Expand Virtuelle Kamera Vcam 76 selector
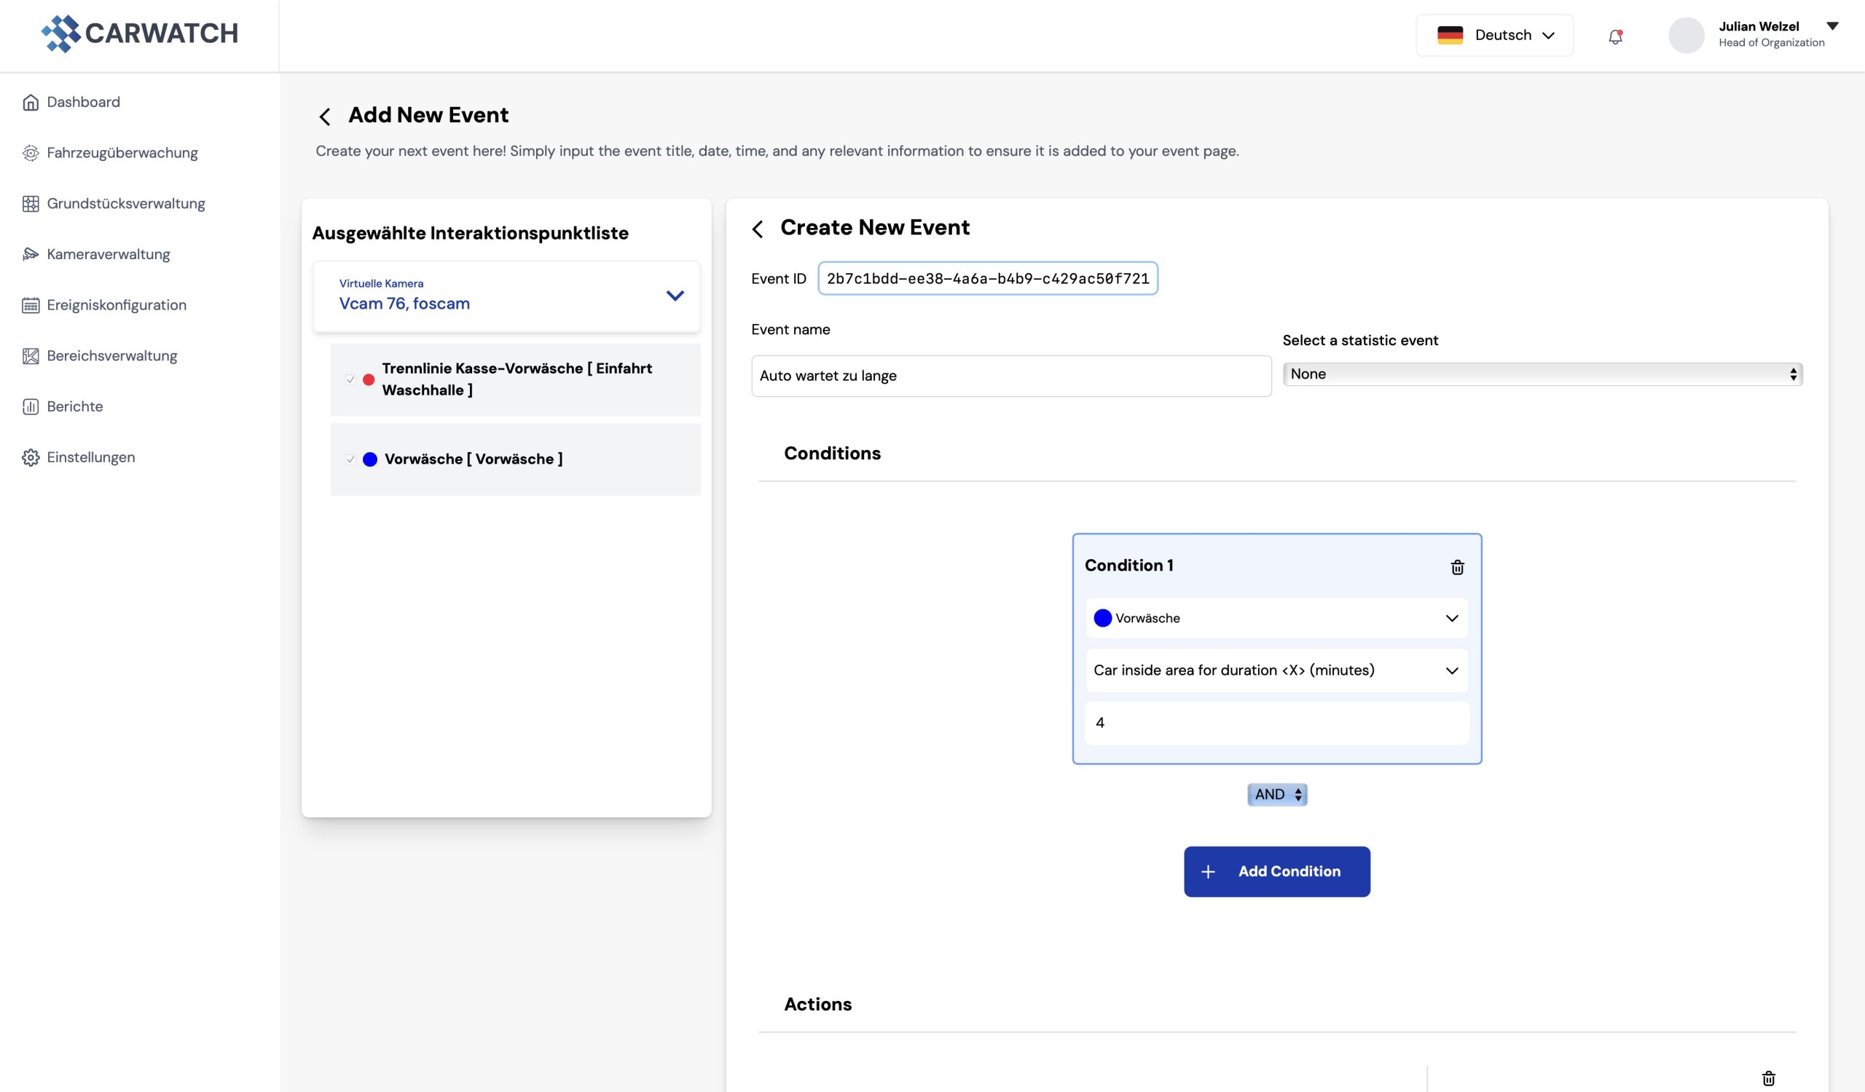 click(x=674, y=296)
